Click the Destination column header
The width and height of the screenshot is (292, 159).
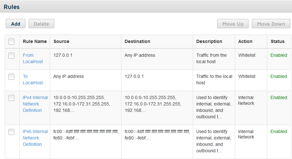point(137,41)
